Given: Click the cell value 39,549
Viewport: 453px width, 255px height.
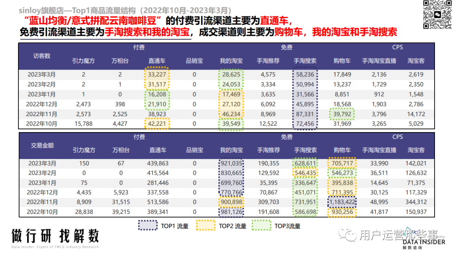Looking at the screenshot, I should pos(231,124).
